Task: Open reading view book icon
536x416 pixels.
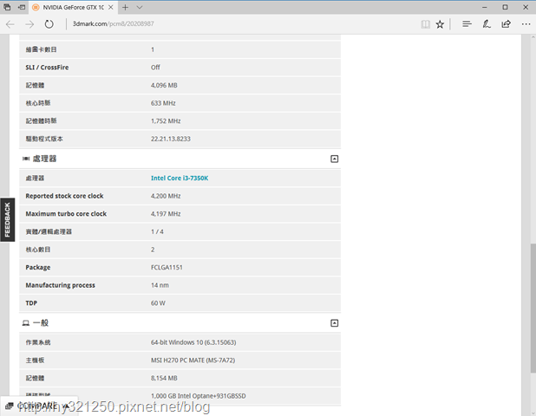Action: click(425, 24)
